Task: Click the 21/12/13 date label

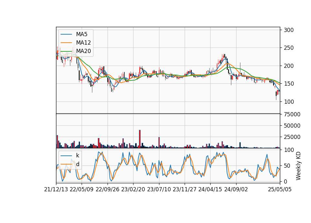Action: click(x=56, y=189)
